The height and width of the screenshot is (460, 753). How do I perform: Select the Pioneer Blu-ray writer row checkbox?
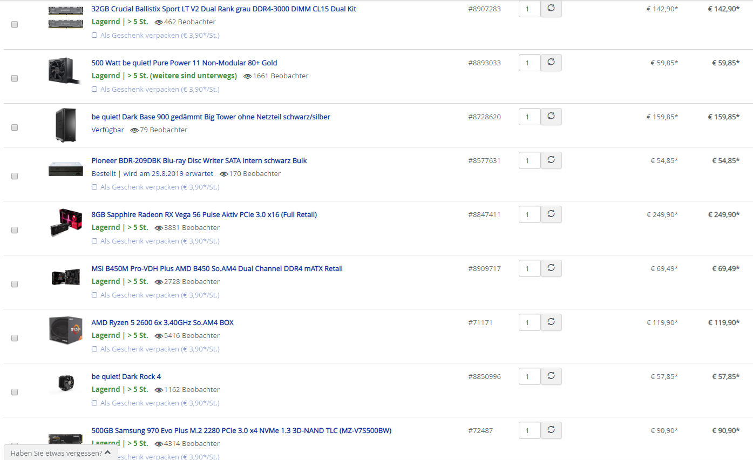point(15,176)
